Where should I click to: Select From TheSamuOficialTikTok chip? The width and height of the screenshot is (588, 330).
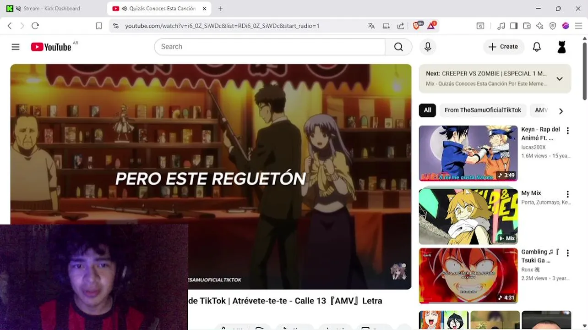(483, 110)
